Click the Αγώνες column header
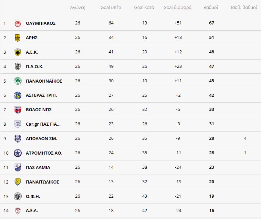261x219 pixels. coord(77,8)
